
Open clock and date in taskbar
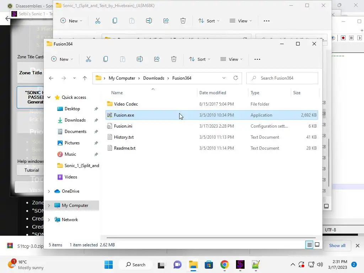[x=338, y=264]
